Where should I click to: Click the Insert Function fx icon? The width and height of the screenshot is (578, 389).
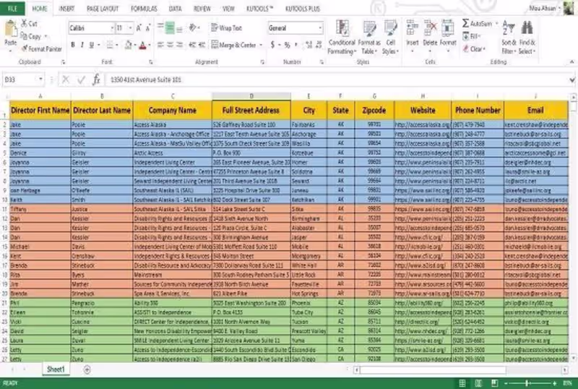pos(96,80)
